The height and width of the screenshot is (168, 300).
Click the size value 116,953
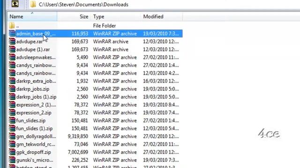coord(80,34)
